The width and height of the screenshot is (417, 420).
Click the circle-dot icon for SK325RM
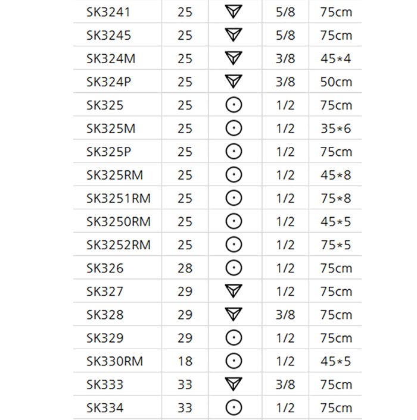234,175
